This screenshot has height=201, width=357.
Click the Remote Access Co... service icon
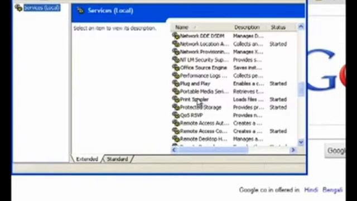click(176, 131)
